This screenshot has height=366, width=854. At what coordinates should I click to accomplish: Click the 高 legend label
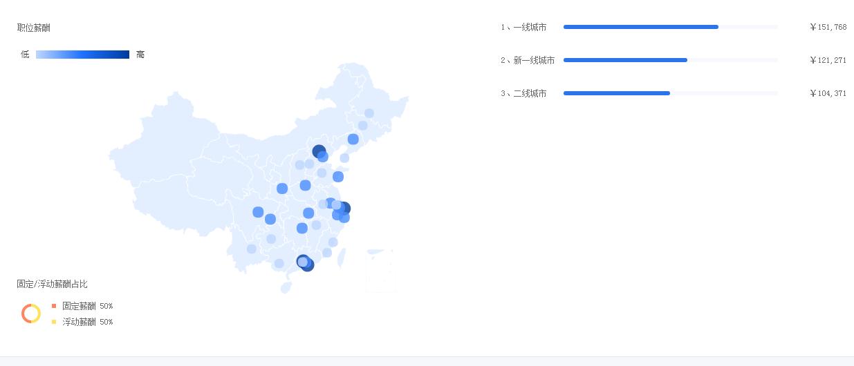tap(140, 55)
